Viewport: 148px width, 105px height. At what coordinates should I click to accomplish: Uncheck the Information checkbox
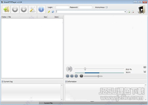66,82
